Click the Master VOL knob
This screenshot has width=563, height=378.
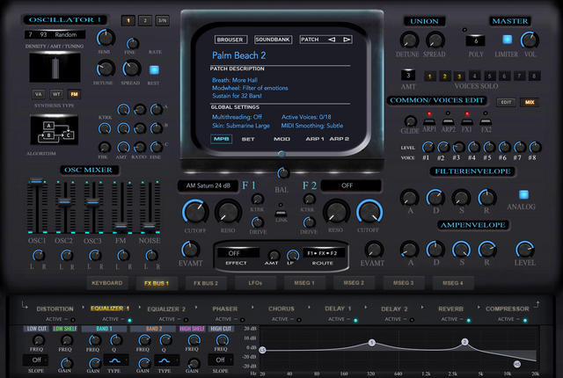pos(530,40)
